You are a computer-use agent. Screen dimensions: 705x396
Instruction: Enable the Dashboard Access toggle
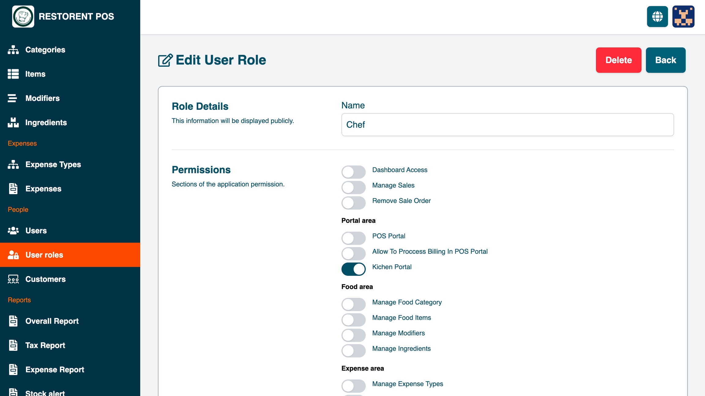(x=353, y=172)
